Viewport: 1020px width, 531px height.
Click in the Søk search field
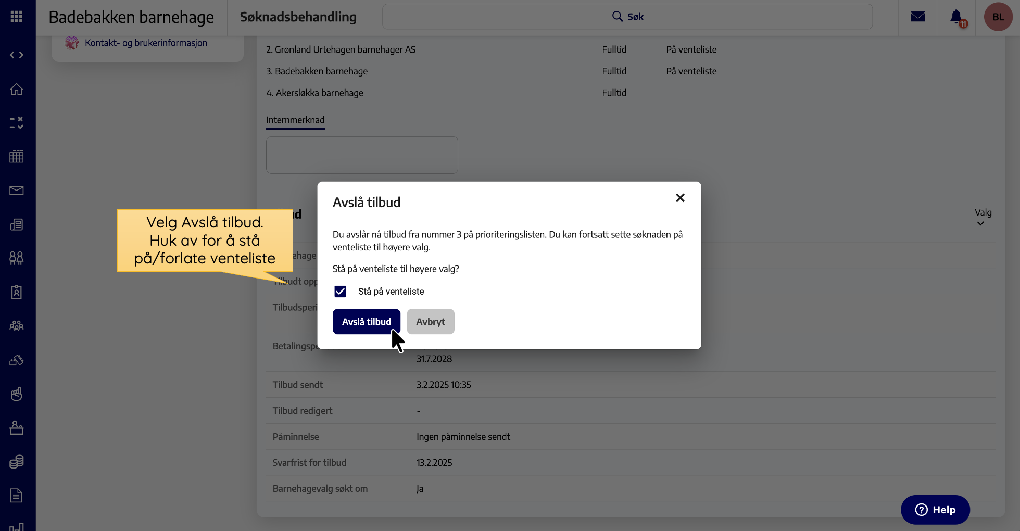tap(627, 17)
